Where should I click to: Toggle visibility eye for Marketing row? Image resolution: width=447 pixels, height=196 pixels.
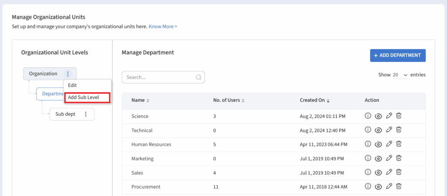378,159
